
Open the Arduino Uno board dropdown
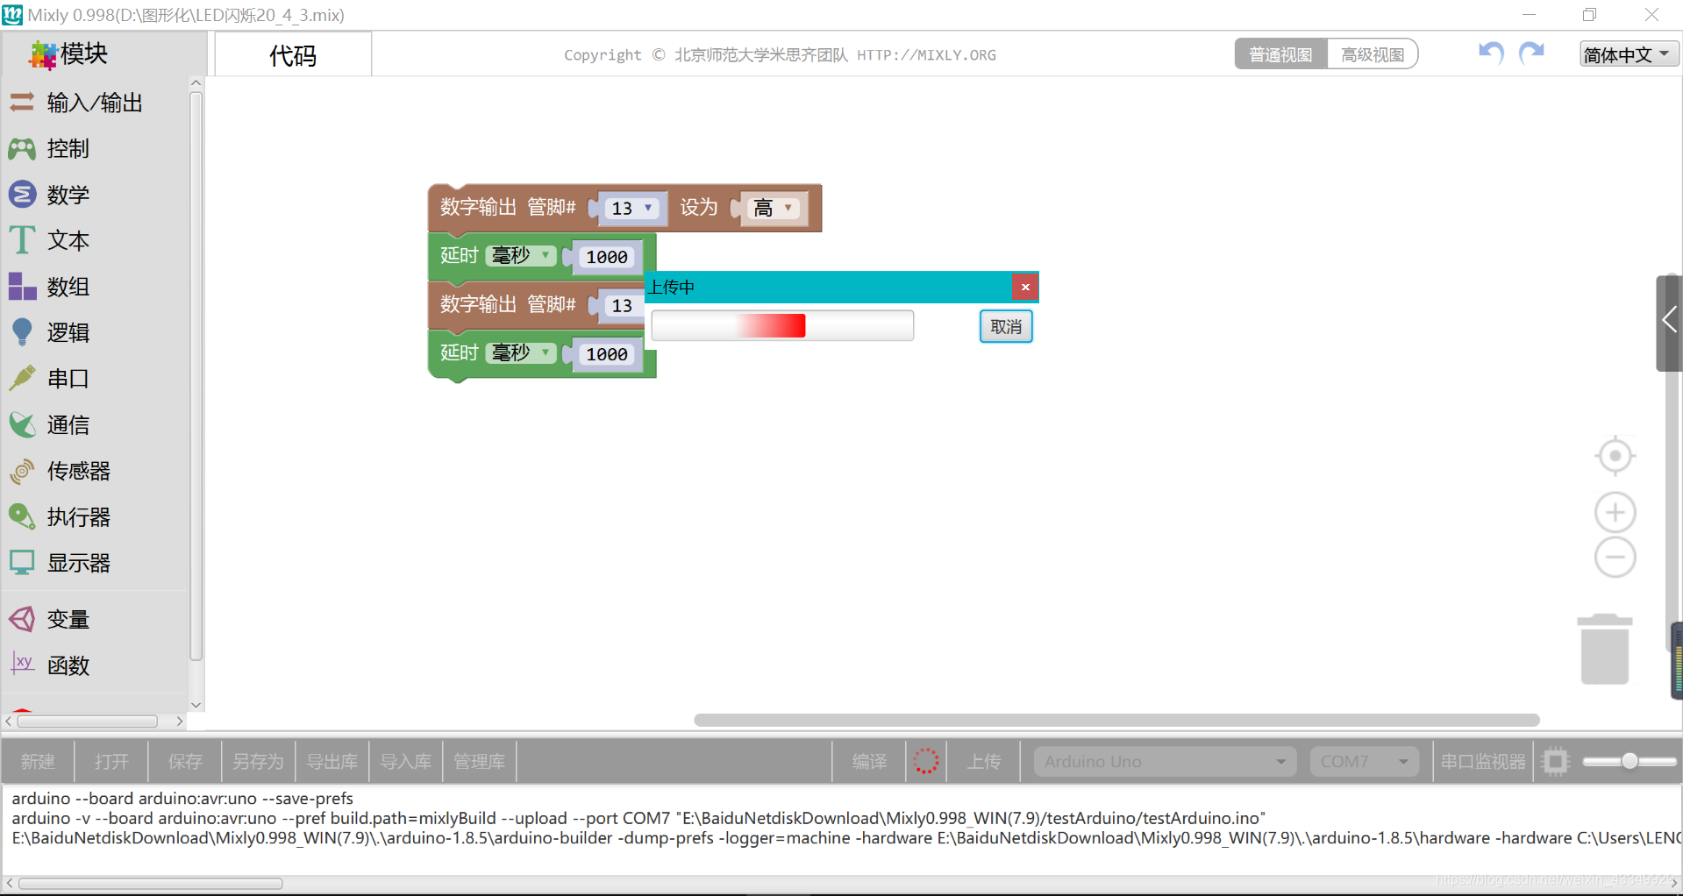click(1163, 761)
